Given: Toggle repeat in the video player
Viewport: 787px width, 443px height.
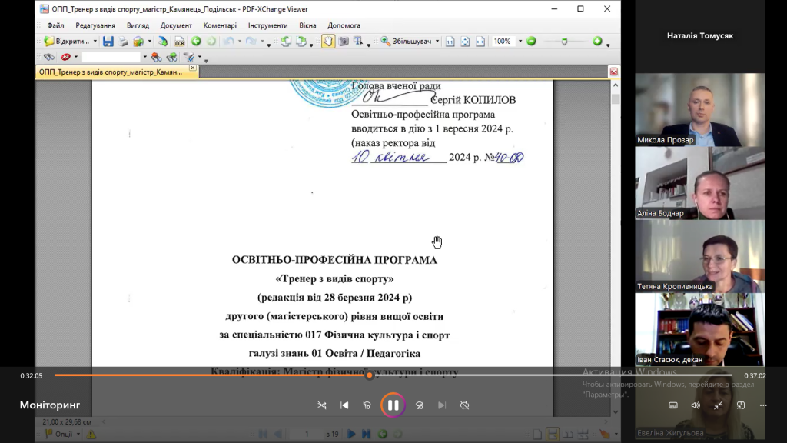Looking at the screenshot, I should [465, 405].
